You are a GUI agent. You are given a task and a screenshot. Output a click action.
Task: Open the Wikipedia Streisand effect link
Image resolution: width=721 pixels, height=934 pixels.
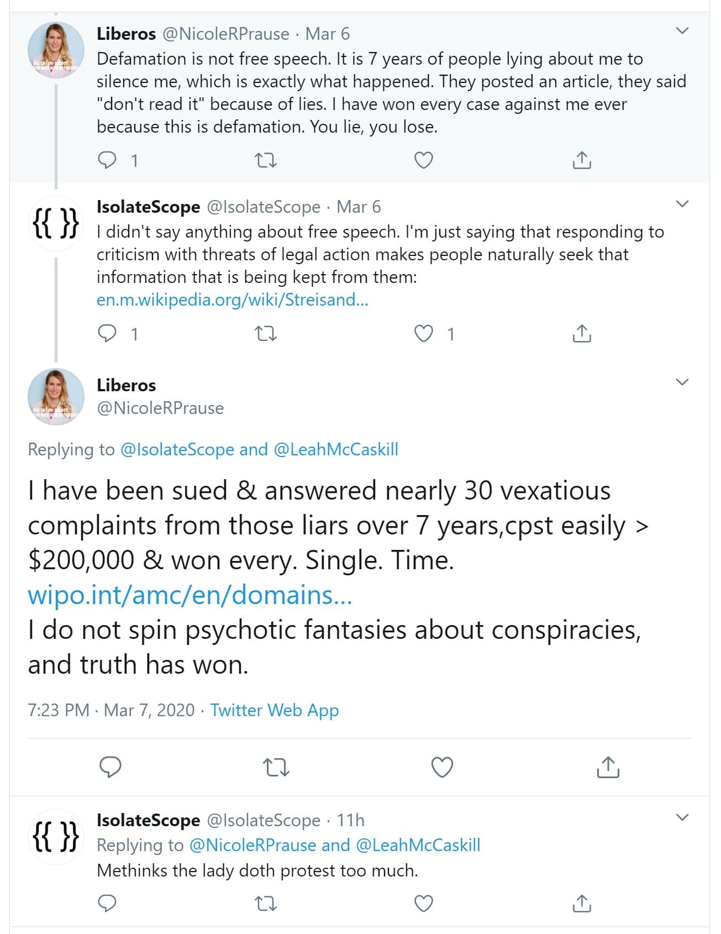coord(232,300)
